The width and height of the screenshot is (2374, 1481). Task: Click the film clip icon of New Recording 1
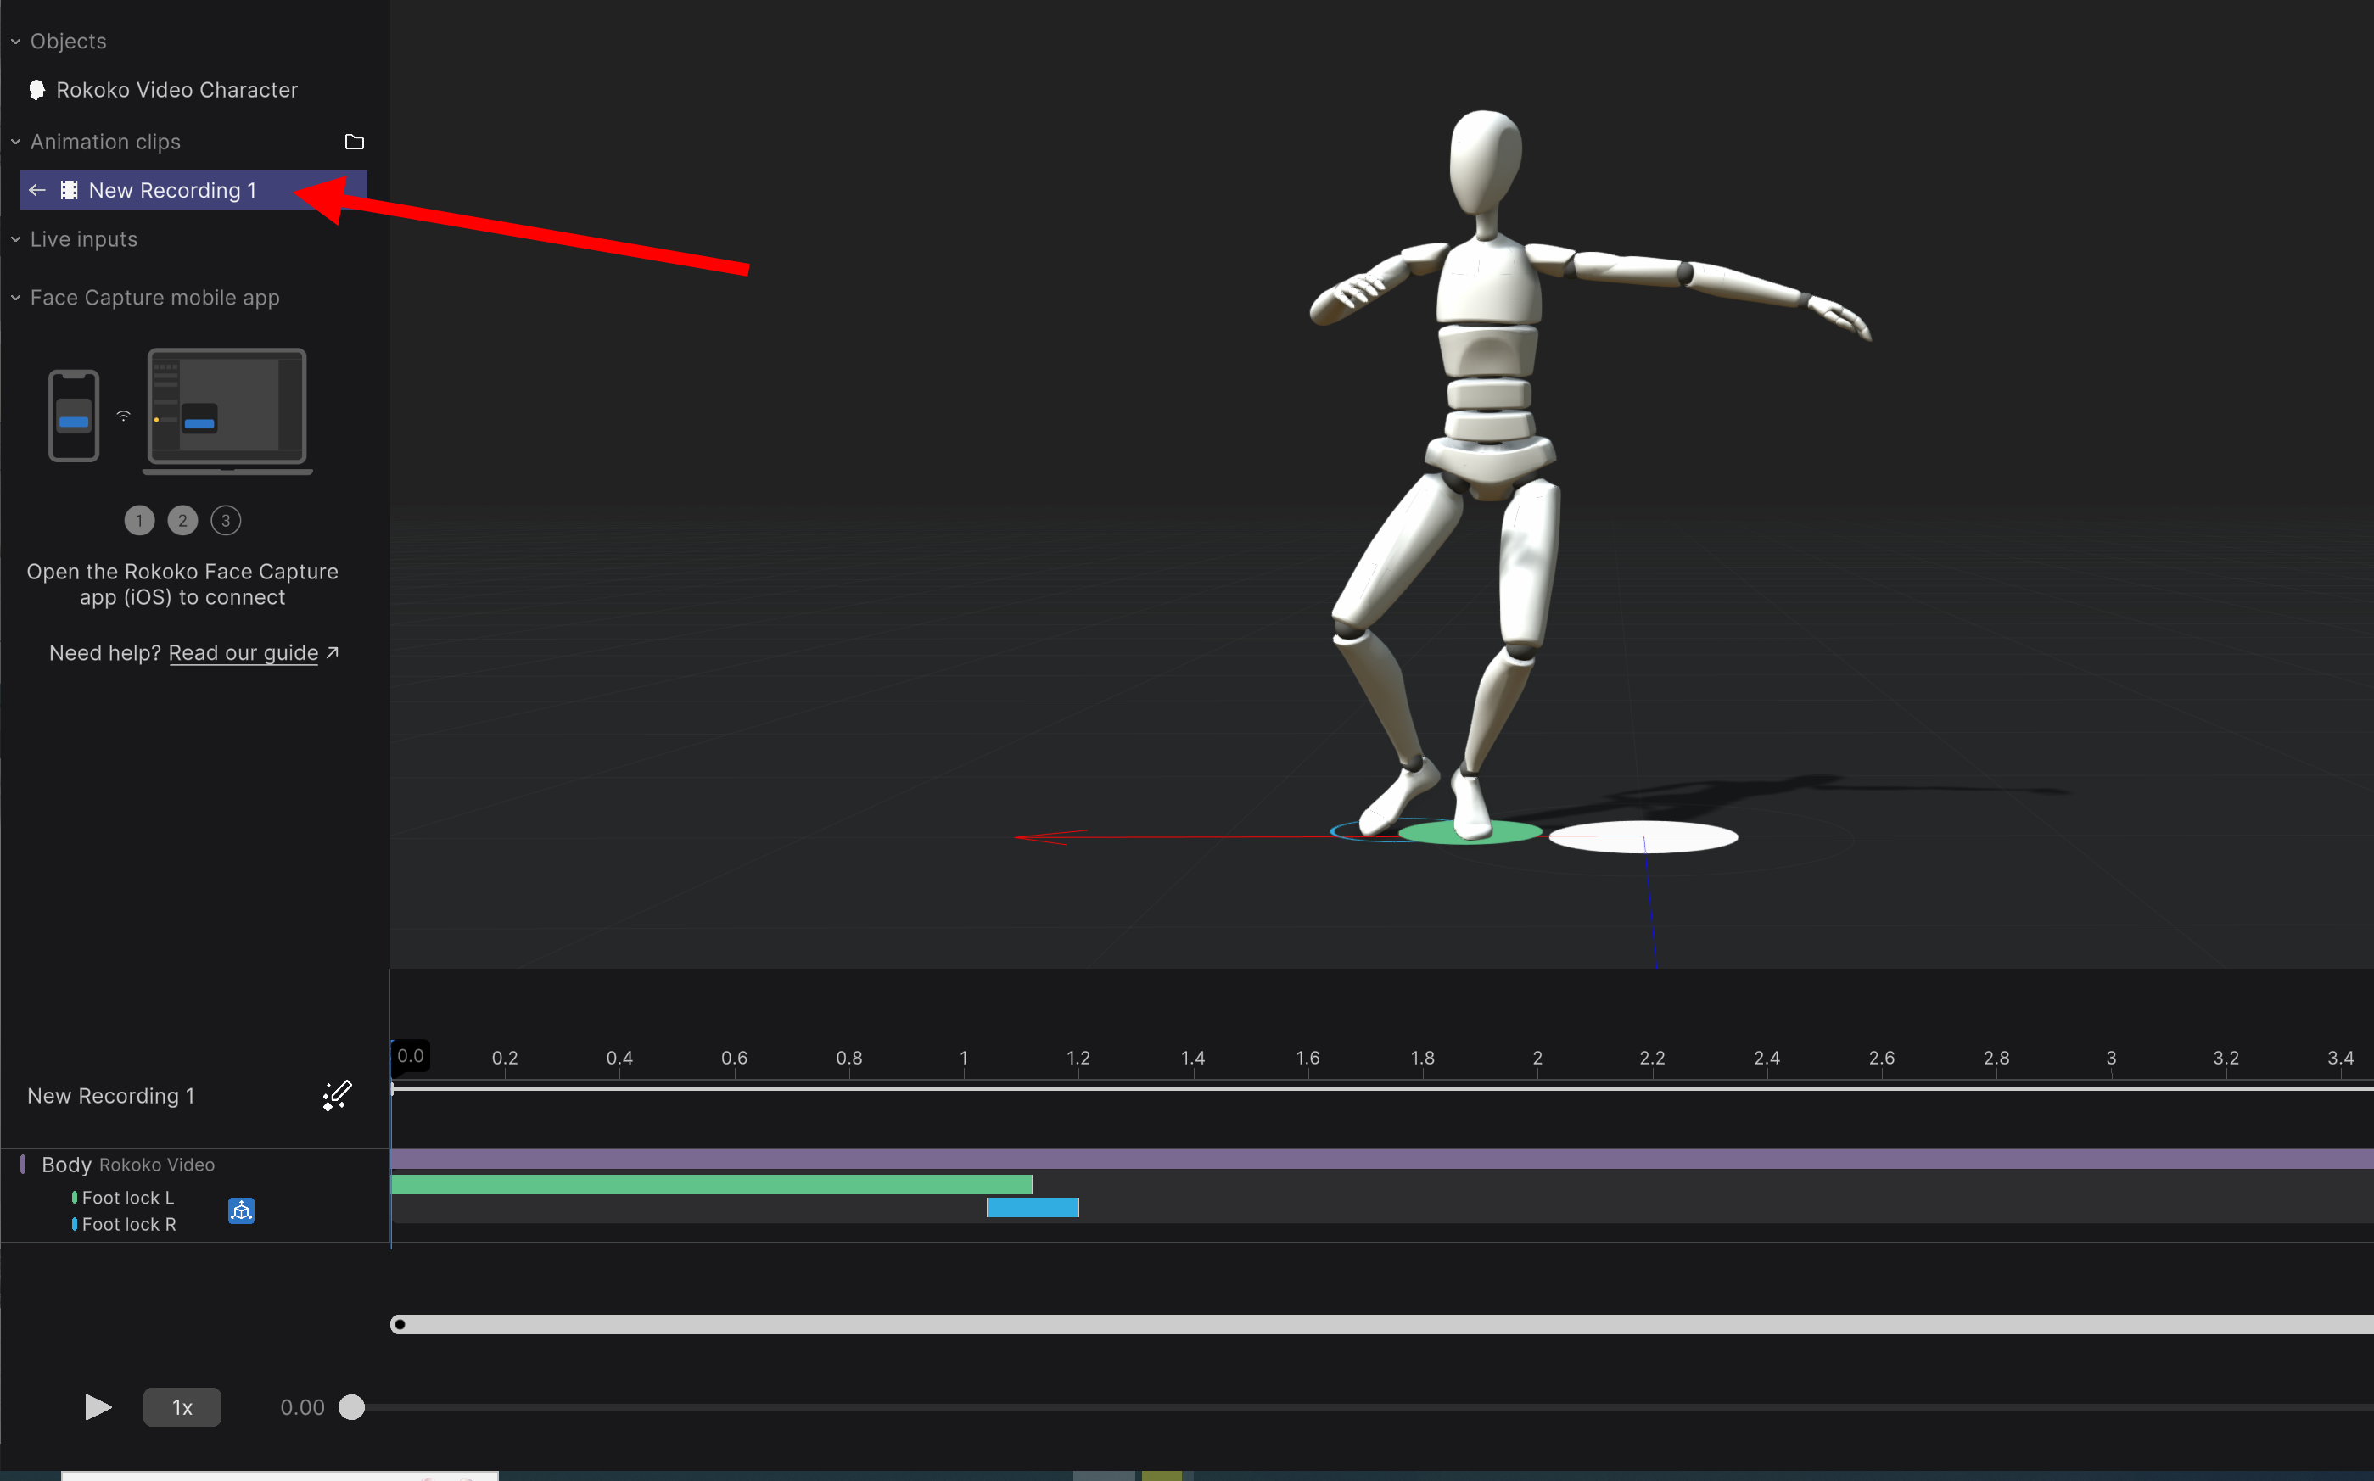pos(69,190)
